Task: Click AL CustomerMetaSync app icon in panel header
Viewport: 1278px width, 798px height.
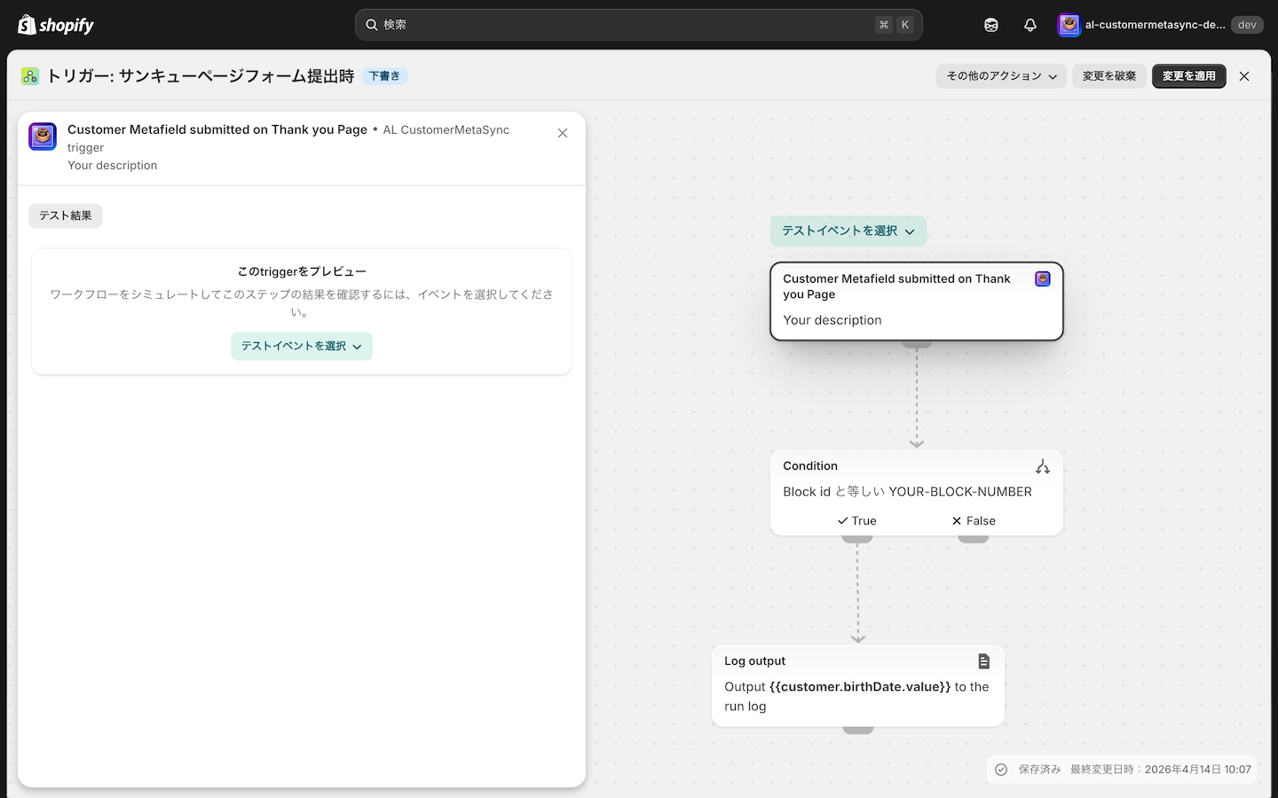Action: (x=43, y=137)
